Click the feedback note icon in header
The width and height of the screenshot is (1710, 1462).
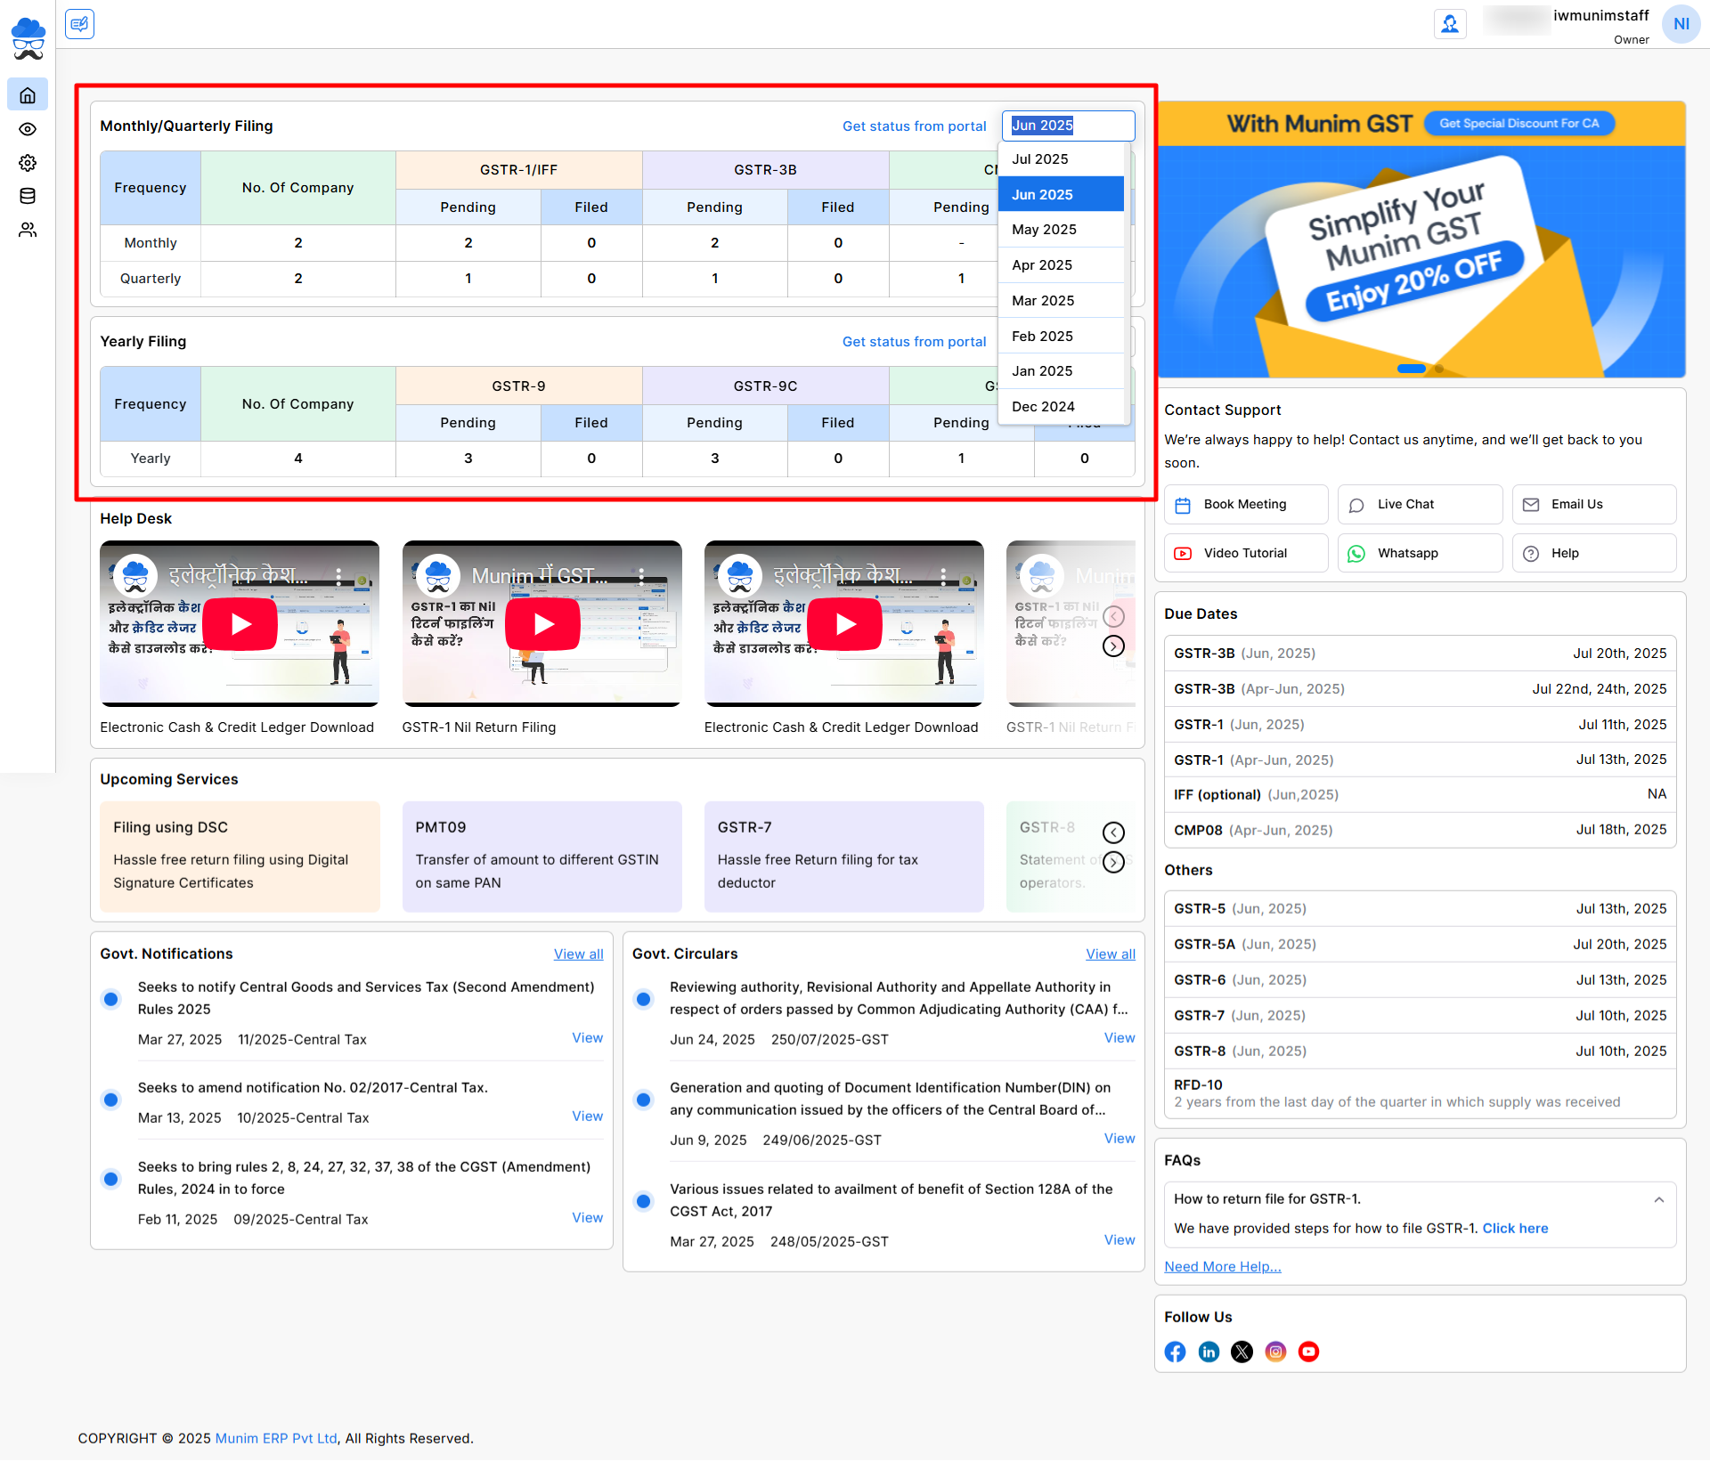point(79,24)
